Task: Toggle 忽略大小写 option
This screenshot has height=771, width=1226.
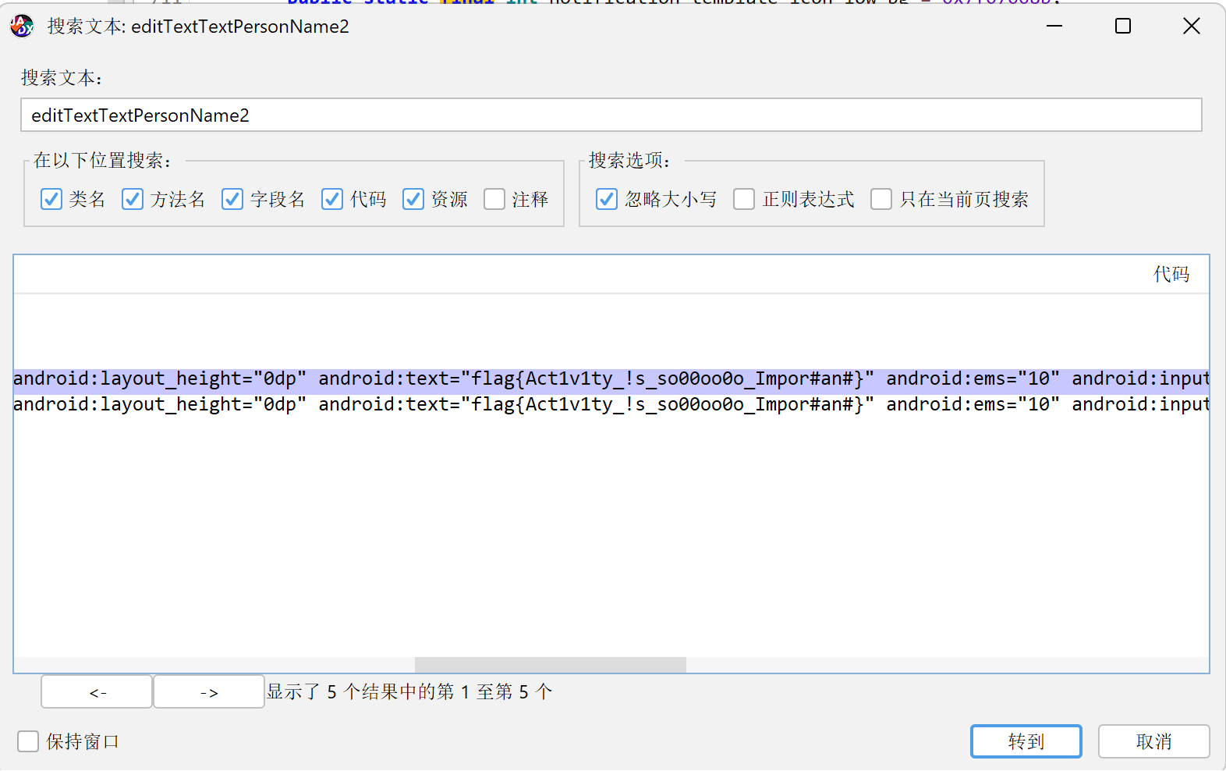Action: click(607, 200)
